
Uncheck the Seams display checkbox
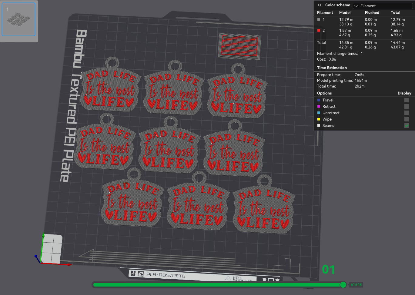point(407,125)
